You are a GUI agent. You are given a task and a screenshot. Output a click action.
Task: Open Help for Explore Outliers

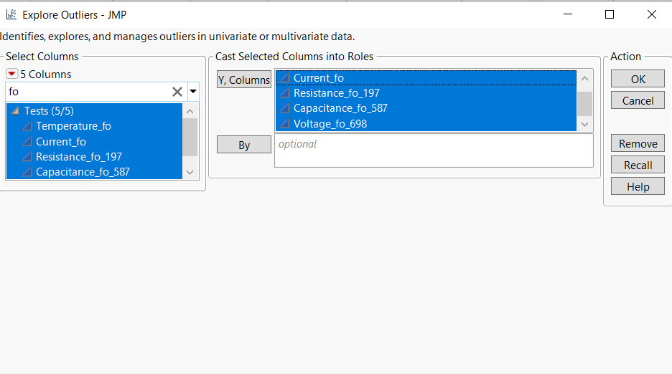[x=638, y=186]
